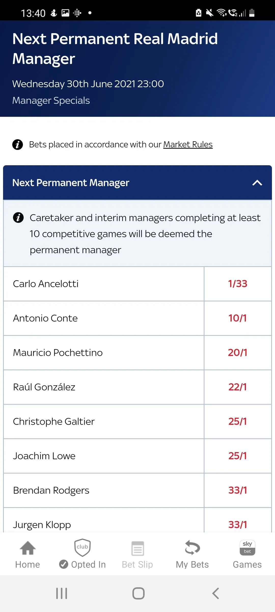Select Antonio Conte odds 10/1
This screenshot has width=275, height=612.
tap(238, 318)
